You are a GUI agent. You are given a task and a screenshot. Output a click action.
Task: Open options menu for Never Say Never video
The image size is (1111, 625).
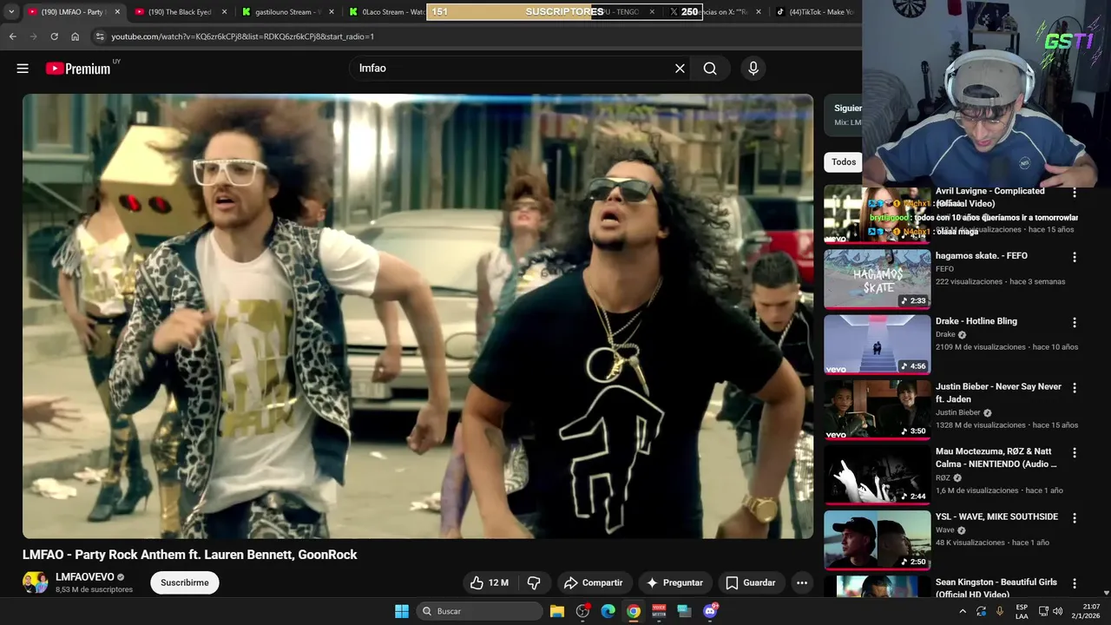(x=1075, y=387)
